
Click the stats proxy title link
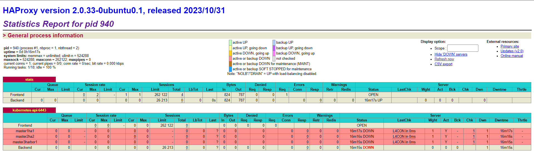[x=29, y=79]
